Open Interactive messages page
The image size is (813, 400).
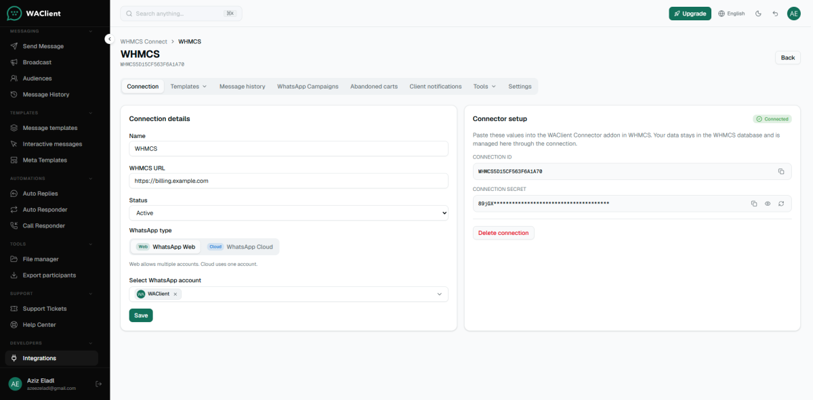click(51, 144)
